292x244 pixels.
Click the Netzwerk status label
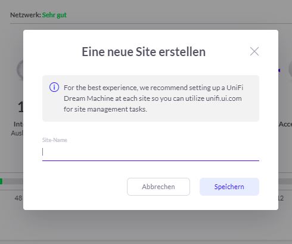tap(26, 15)
